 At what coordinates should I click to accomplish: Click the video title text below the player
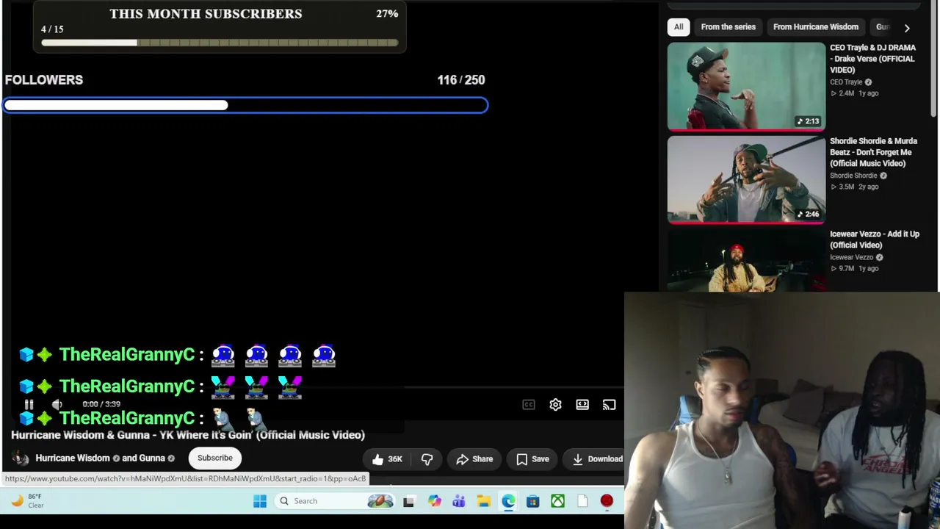[188, 435]
